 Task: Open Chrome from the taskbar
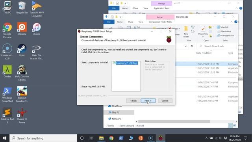(x=111, y=138)
